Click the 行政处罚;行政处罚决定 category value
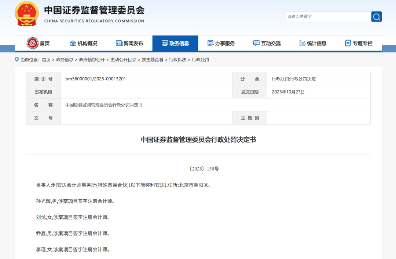 click(294, 79)
